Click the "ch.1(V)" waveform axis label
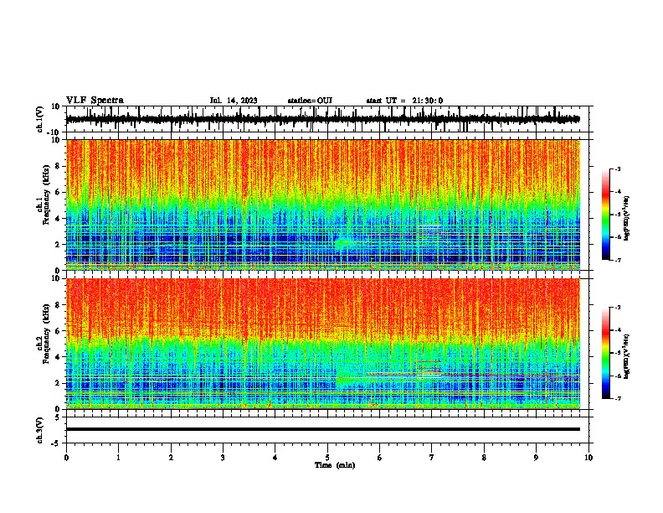 point(39,119)
